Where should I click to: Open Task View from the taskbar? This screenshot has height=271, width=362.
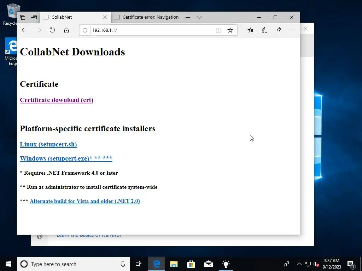coord(139,264)
